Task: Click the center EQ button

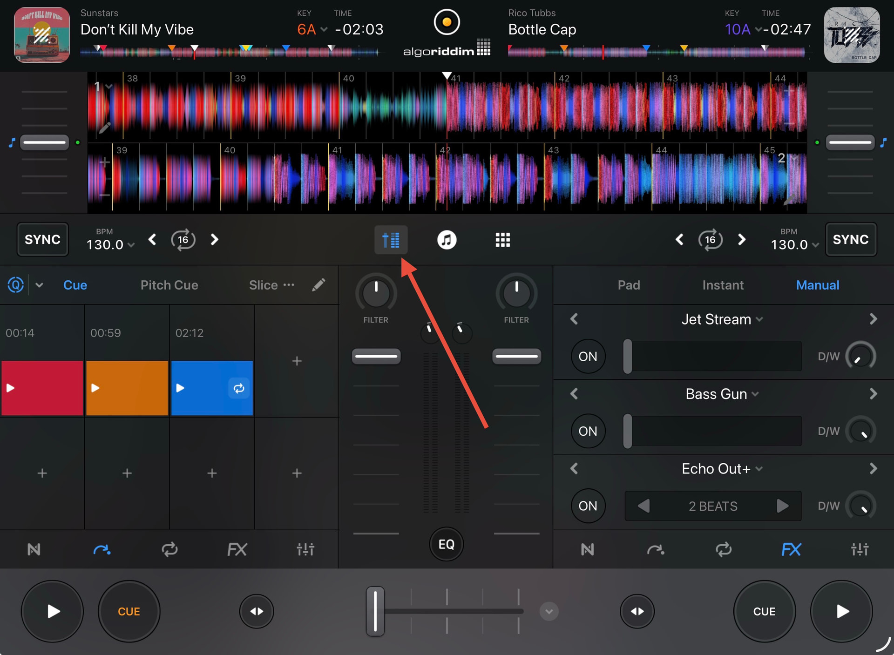Action: (446, 544)
